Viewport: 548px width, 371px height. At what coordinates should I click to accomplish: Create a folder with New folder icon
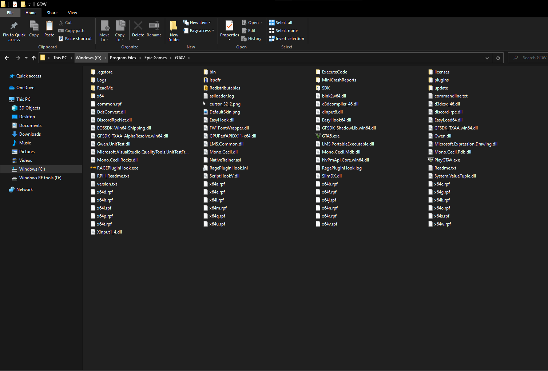point(174,26)
